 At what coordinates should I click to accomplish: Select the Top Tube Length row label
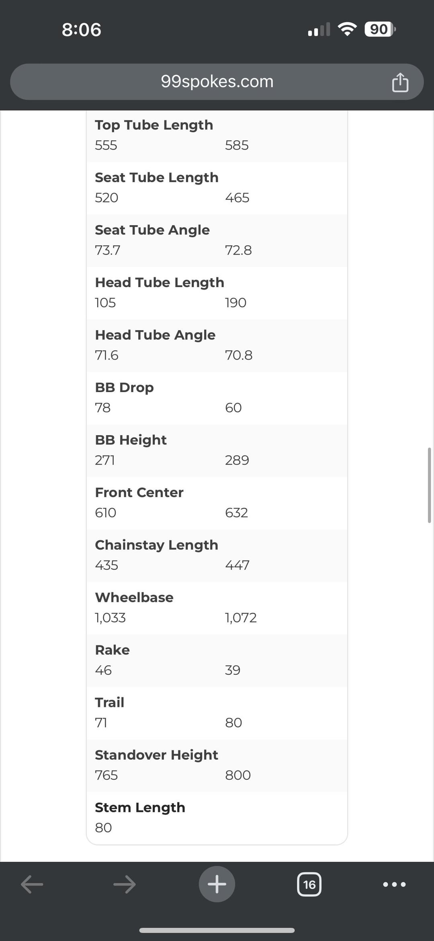click(154, 125)
